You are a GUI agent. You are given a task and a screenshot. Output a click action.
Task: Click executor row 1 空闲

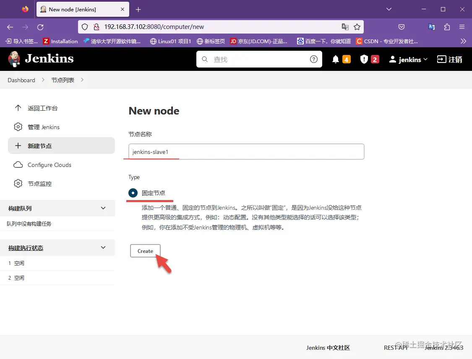tap(57, 263)
